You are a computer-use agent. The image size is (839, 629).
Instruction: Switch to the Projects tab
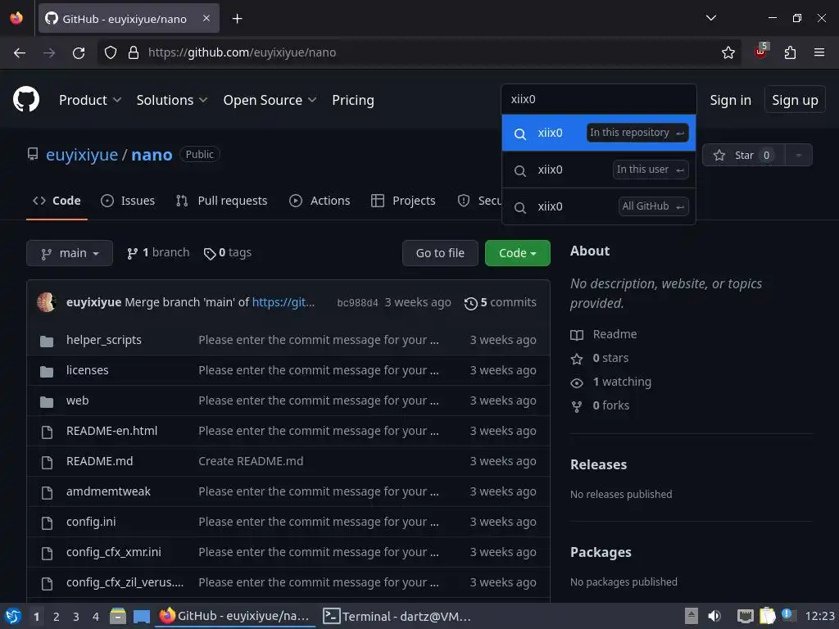tap(403, 201)
